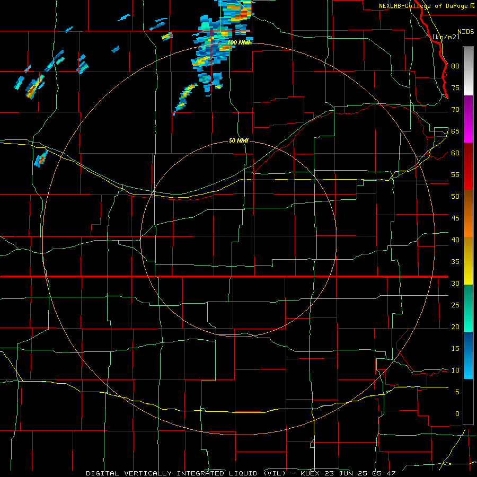Click the isolated storm cell on the western yellow highway

click(40, 158)
